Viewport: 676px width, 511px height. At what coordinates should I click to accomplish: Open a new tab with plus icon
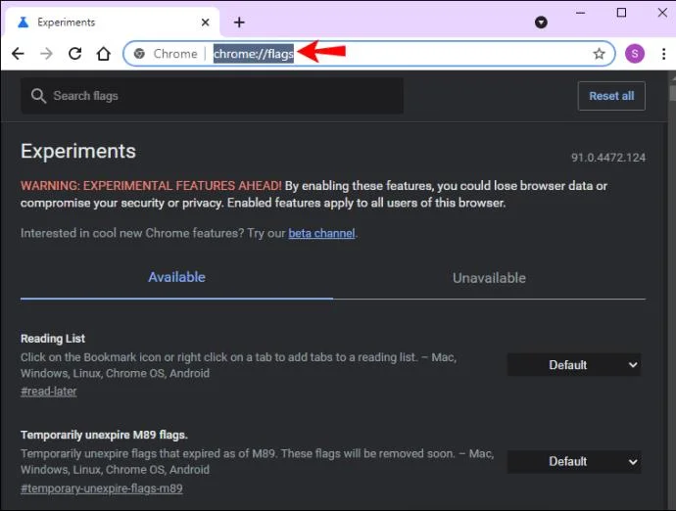coord(239,23)
